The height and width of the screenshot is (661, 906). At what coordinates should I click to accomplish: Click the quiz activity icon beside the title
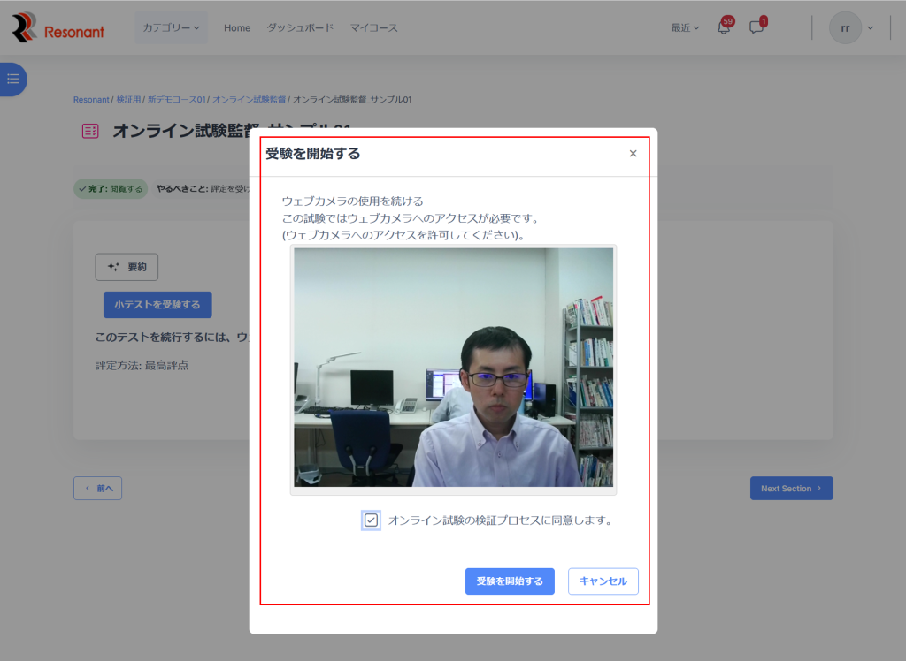(90, 131)
